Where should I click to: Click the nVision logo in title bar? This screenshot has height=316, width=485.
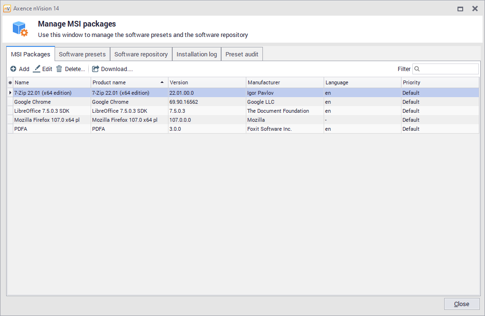click(x=7, y=9)
